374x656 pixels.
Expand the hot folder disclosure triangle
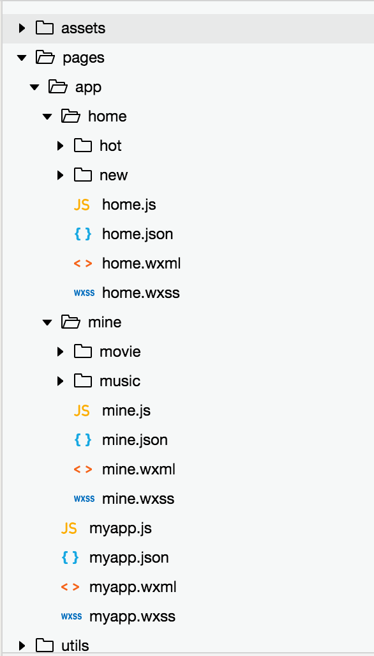[x=60, y=146]
